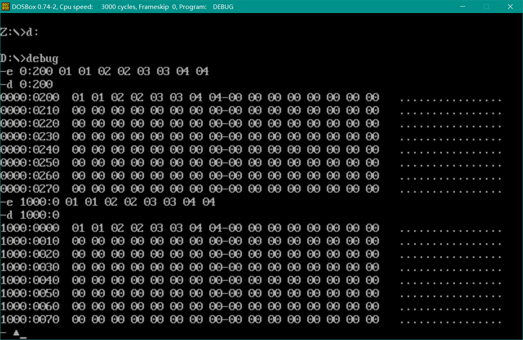Click address 1000:0070
This screenshot has width=523, height=340.
pos(30,320)
